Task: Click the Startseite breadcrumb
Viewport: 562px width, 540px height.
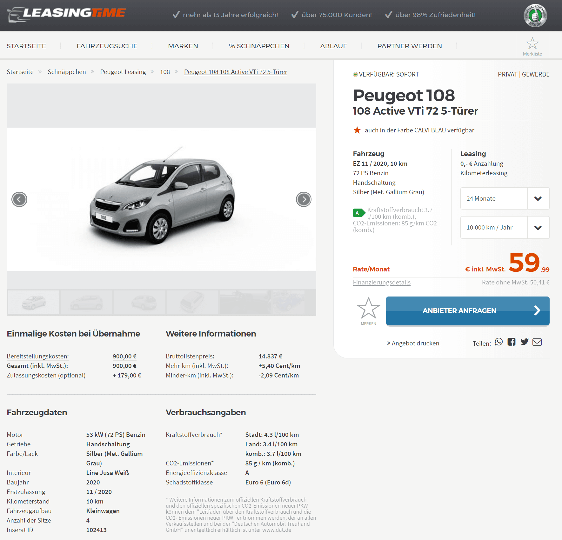Action: (x=20, y=72)
